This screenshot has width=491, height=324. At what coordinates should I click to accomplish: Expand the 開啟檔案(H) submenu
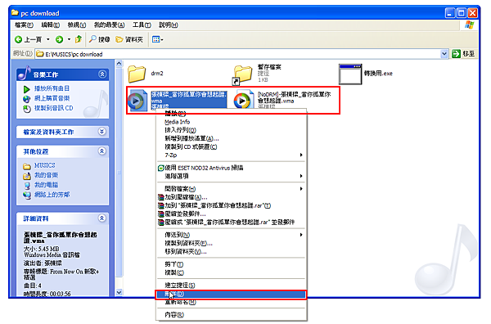[x=231, y=189]
